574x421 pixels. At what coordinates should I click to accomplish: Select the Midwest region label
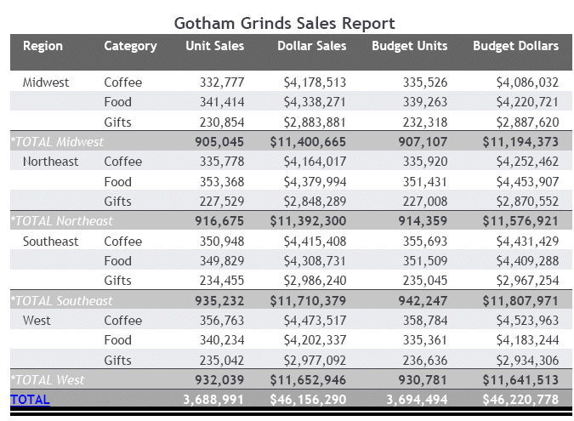point(46,82)
